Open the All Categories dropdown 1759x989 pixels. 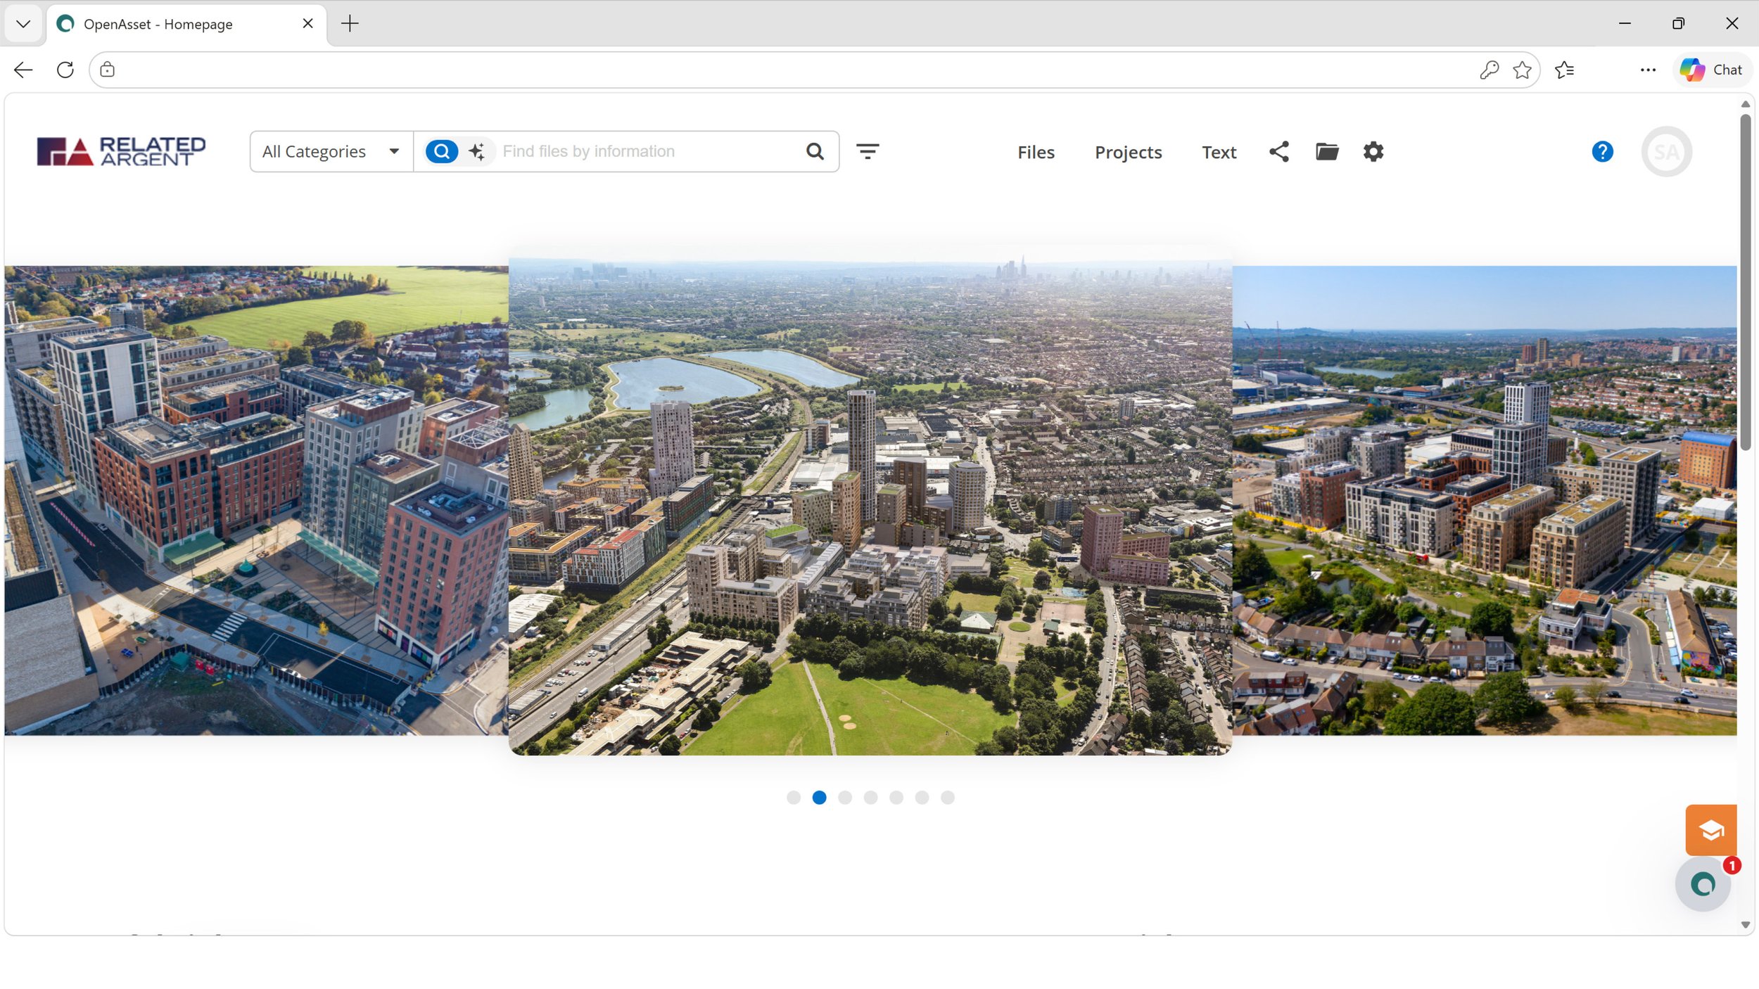pyautogui.click(x=331, y=151)
